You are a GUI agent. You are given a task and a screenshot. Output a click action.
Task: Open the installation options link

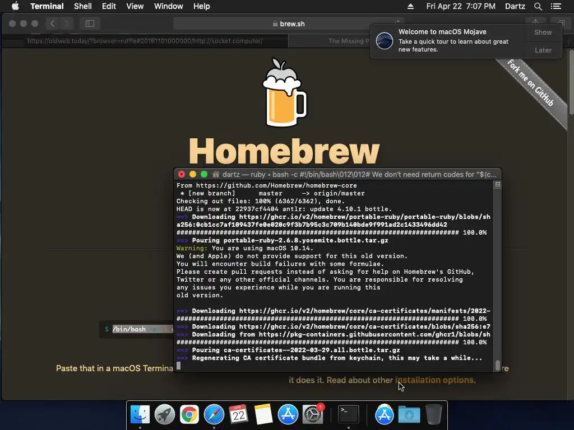tap(434, 380)
